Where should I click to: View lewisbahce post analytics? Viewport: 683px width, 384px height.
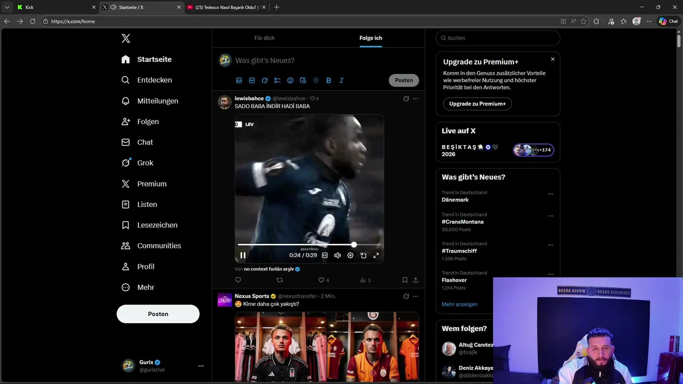pyautogui.click(x=365, y=280)
